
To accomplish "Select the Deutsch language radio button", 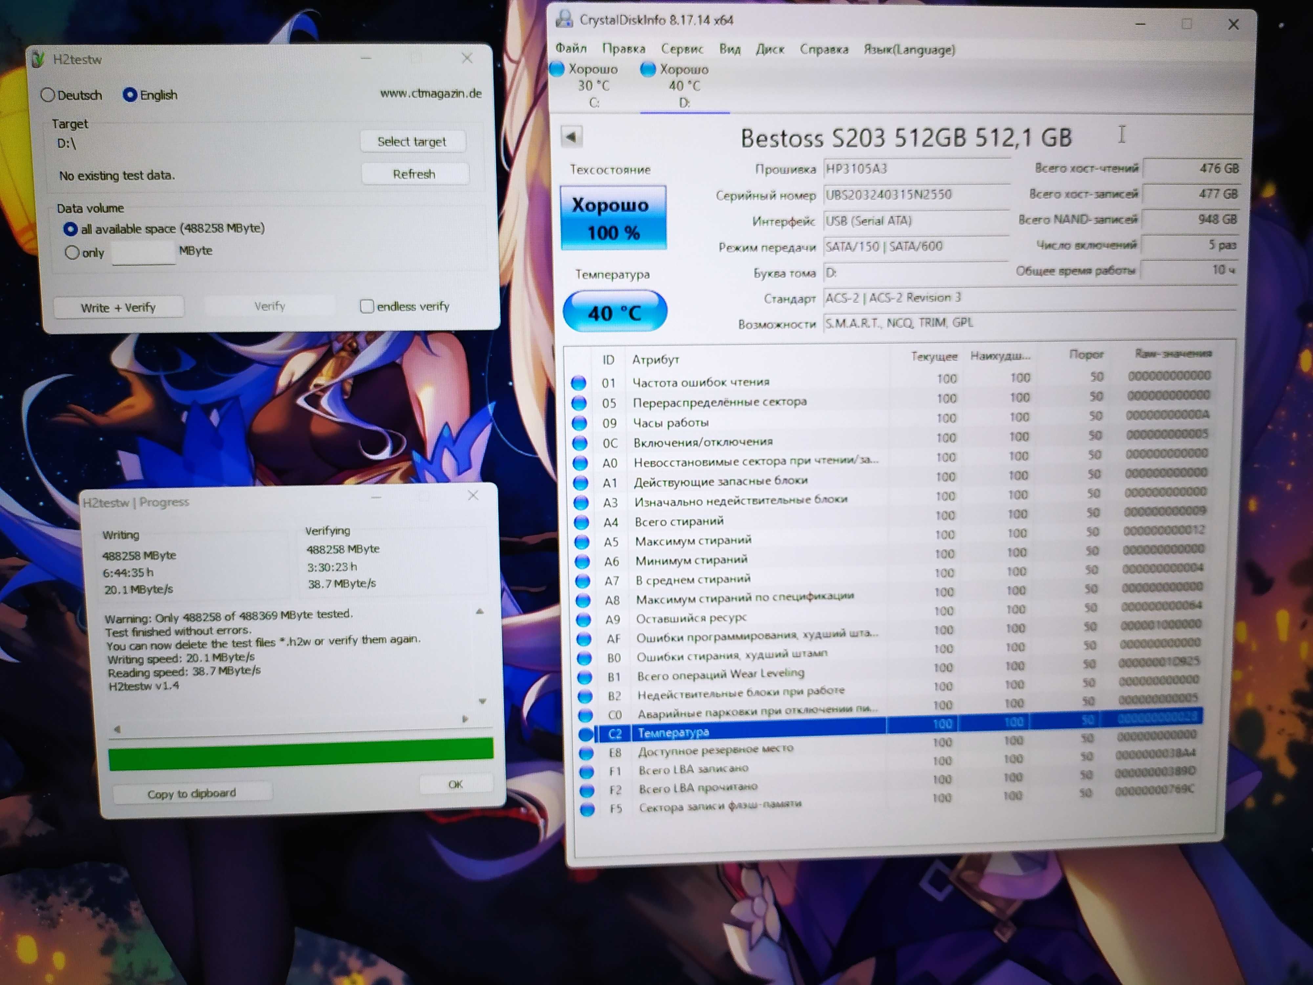I will click(48, 95).
